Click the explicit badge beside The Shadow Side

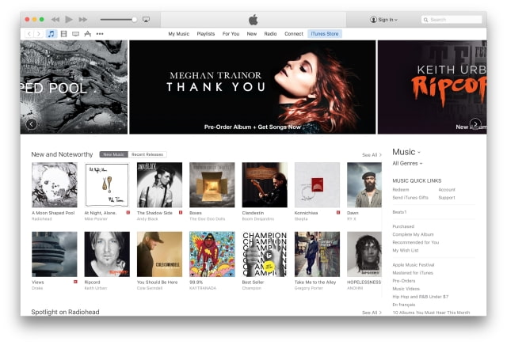coord(181,213)
